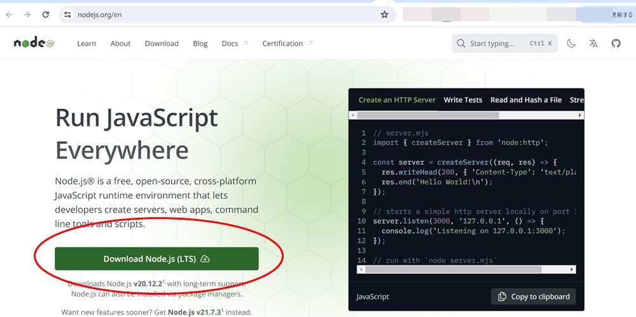
Task: Click the Run JavaScript Everywhere heading
Action: coord(136,134)
